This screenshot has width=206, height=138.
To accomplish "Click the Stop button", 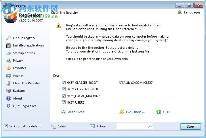I will click(190, 127).
